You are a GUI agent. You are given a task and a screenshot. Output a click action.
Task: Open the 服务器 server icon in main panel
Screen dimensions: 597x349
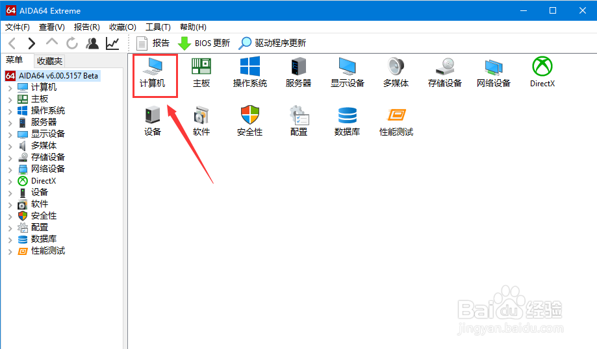tap(299, 73)
